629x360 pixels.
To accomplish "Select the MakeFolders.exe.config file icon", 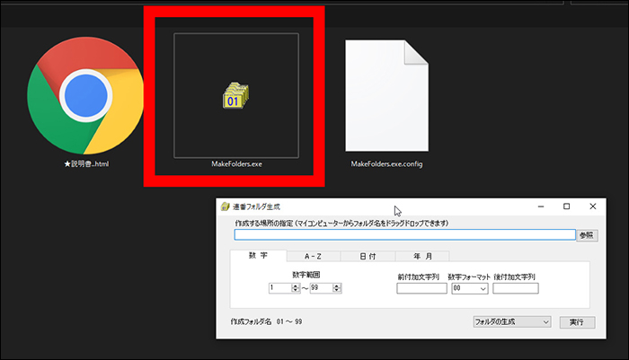I will (x=385, y=94).
